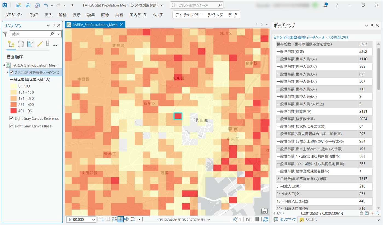Image resolution: width=383 pixels, height=225 pixels.
Task: Open notifications bell icon
Action: (326, 5)
